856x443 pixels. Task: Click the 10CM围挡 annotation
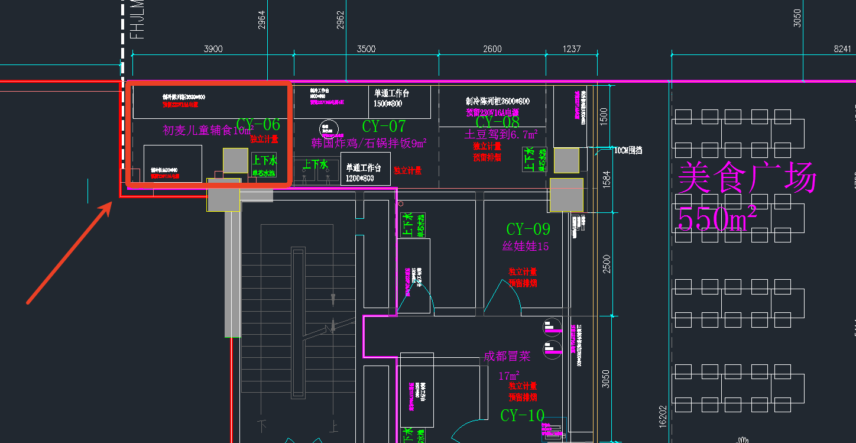628,150
